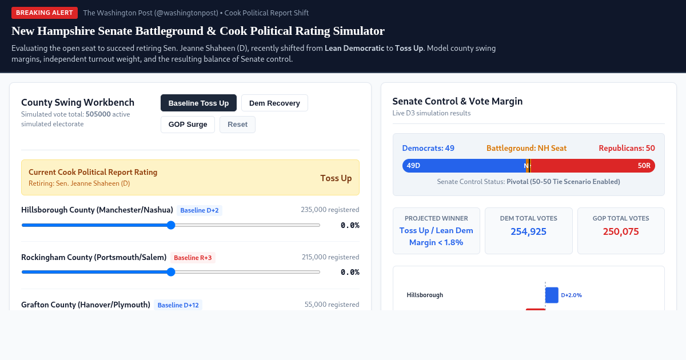Click the Hillsborough chart axis label

click(425, 295)
